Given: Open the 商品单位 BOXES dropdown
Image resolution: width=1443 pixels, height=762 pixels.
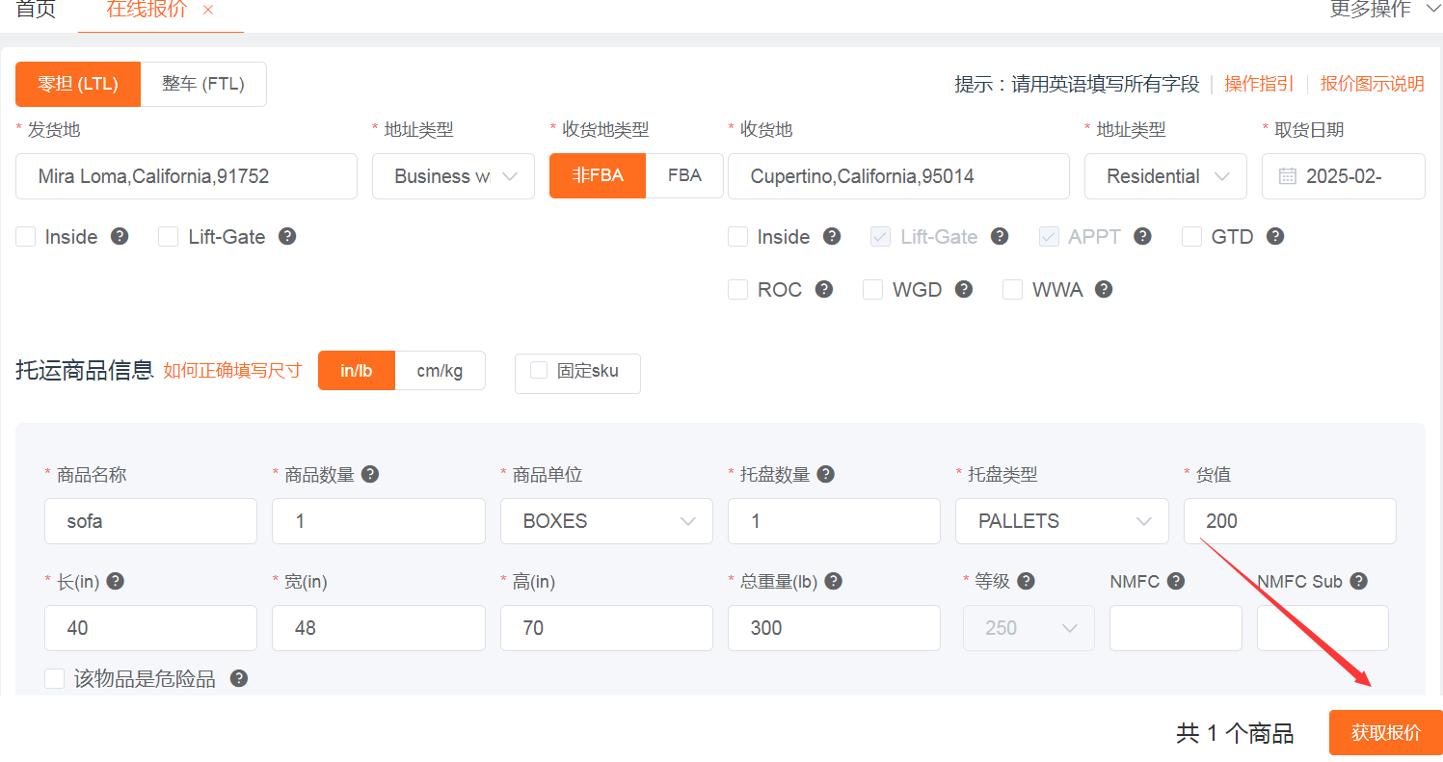Looking at the screenshot, I should click(606, 521).
